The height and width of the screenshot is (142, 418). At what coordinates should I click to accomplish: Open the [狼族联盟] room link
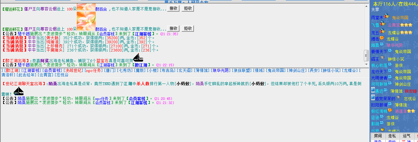(242, 70)
